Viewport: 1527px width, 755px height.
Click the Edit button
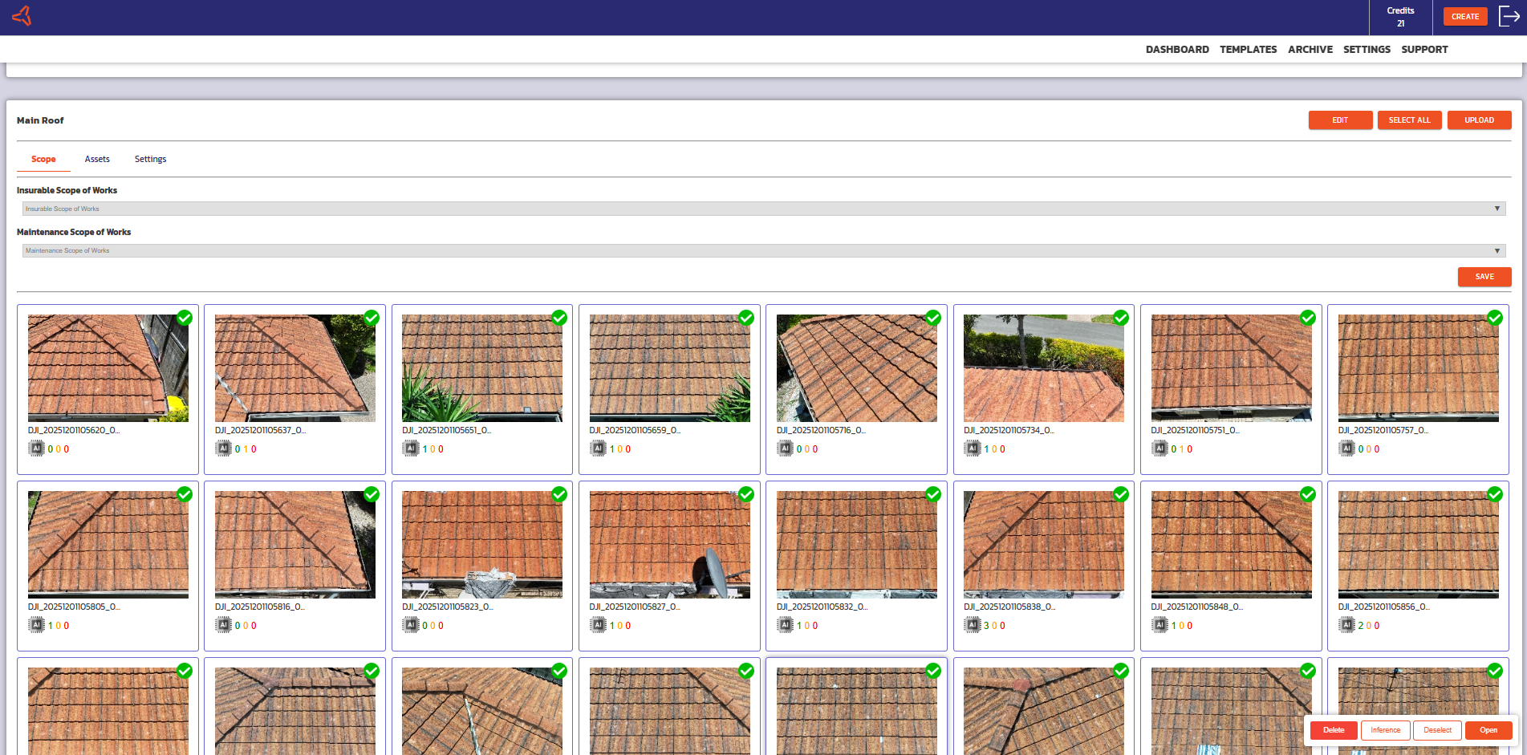(1340, 120)
